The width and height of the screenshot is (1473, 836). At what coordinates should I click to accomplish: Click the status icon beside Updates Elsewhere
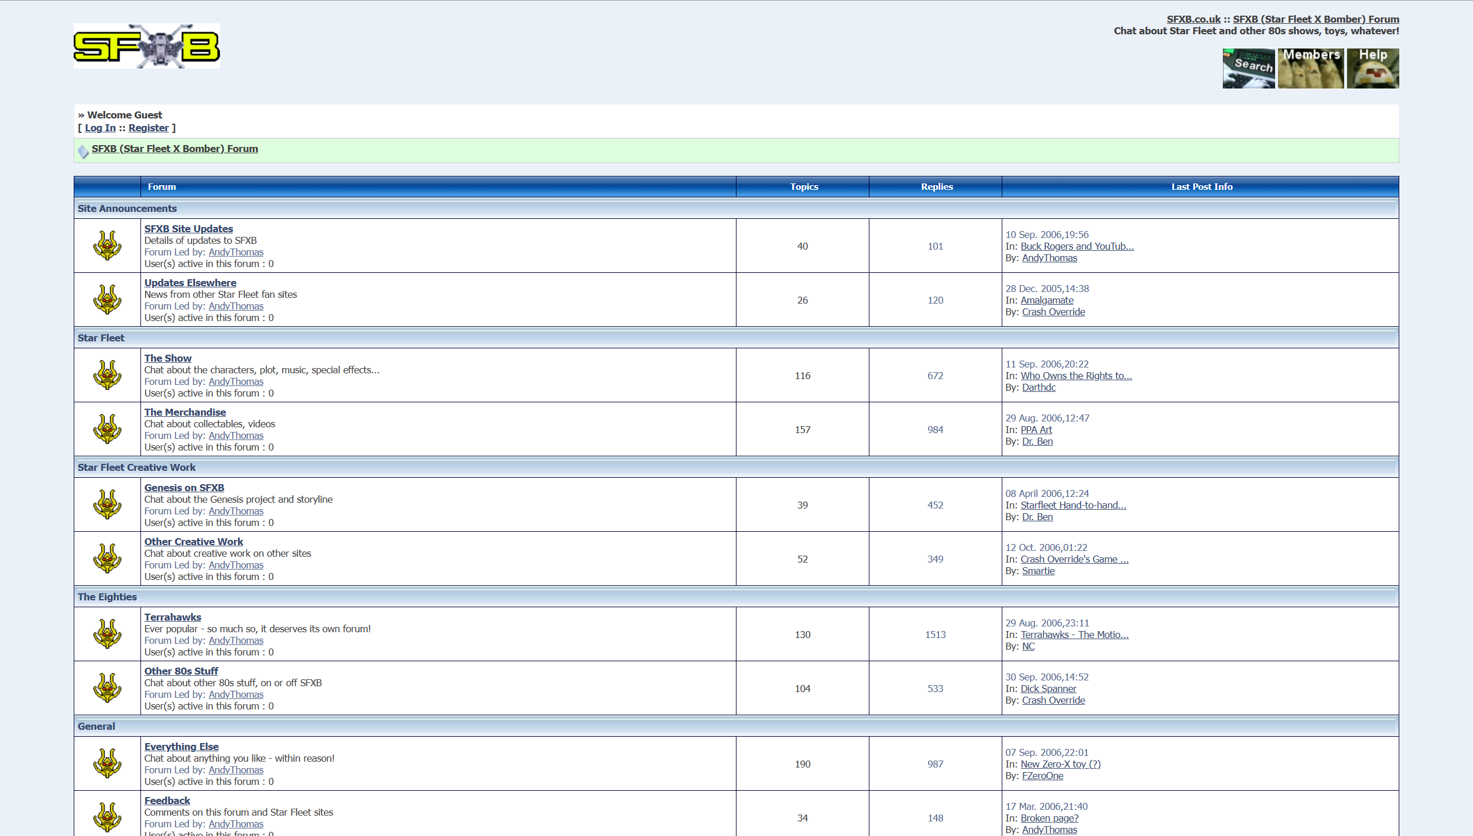(107, 300)
